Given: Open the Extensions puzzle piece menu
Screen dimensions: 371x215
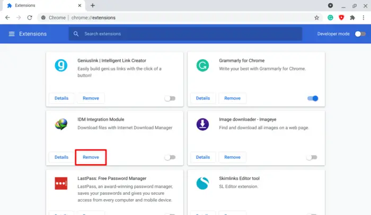Looking at the screenshot, I should click(352, 17).
